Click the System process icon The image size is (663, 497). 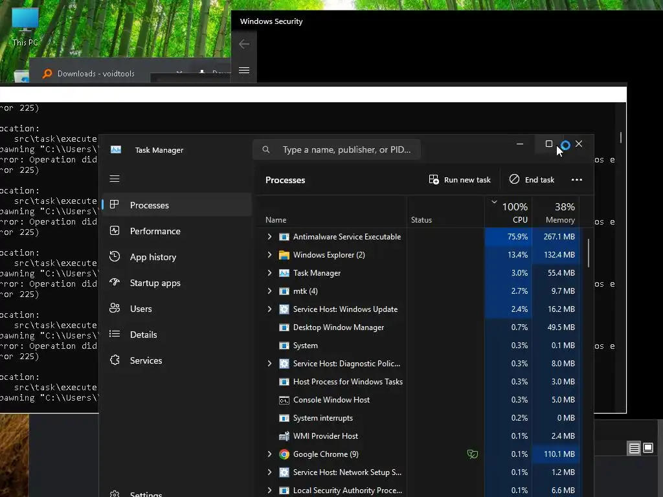[x=284, y=346]
